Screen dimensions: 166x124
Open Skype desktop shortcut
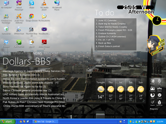(x=31, y=5)
